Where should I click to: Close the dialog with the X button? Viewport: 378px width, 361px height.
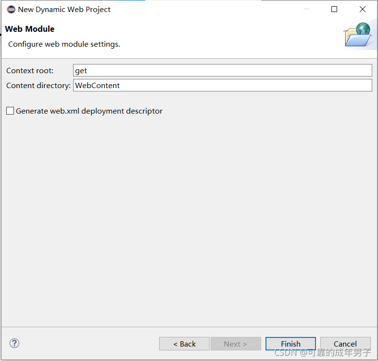pos(362,9)
